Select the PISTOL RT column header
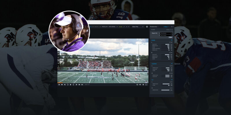Image resolution: width=231 pixels, height=115 pixels. click(x=104, y=27)
